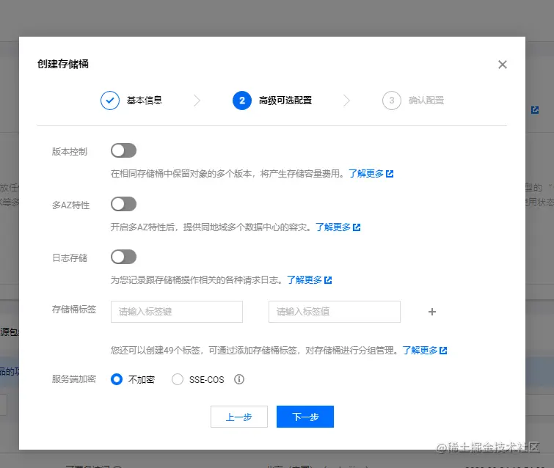
Task: Click external-link icon after tag description
Action: point(443,351)
